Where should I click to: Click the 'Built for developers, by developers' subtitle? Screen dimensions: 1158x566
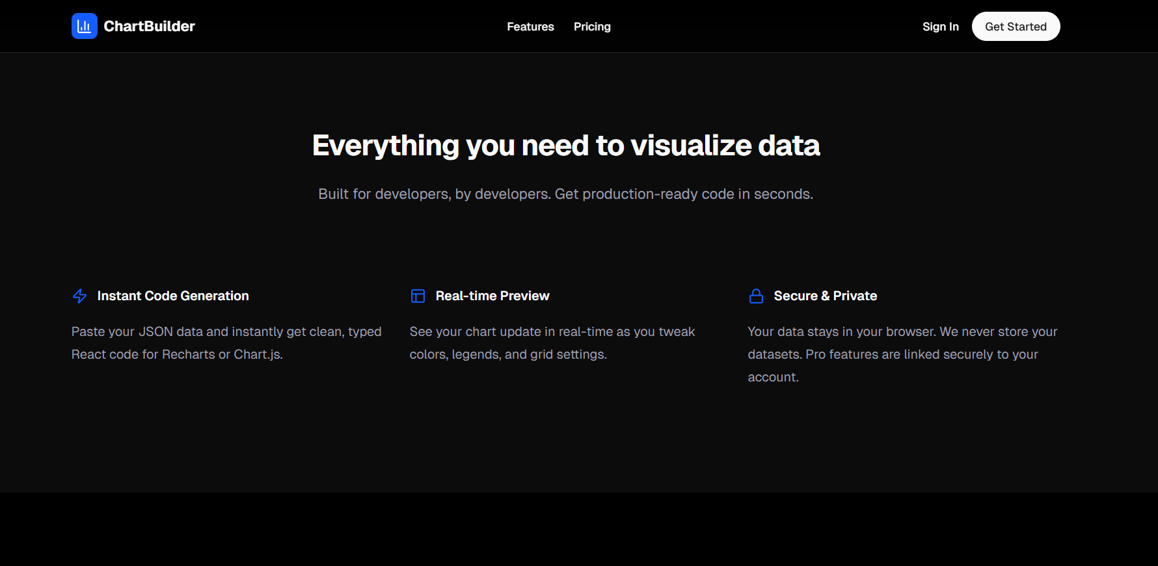pos(565,194)
